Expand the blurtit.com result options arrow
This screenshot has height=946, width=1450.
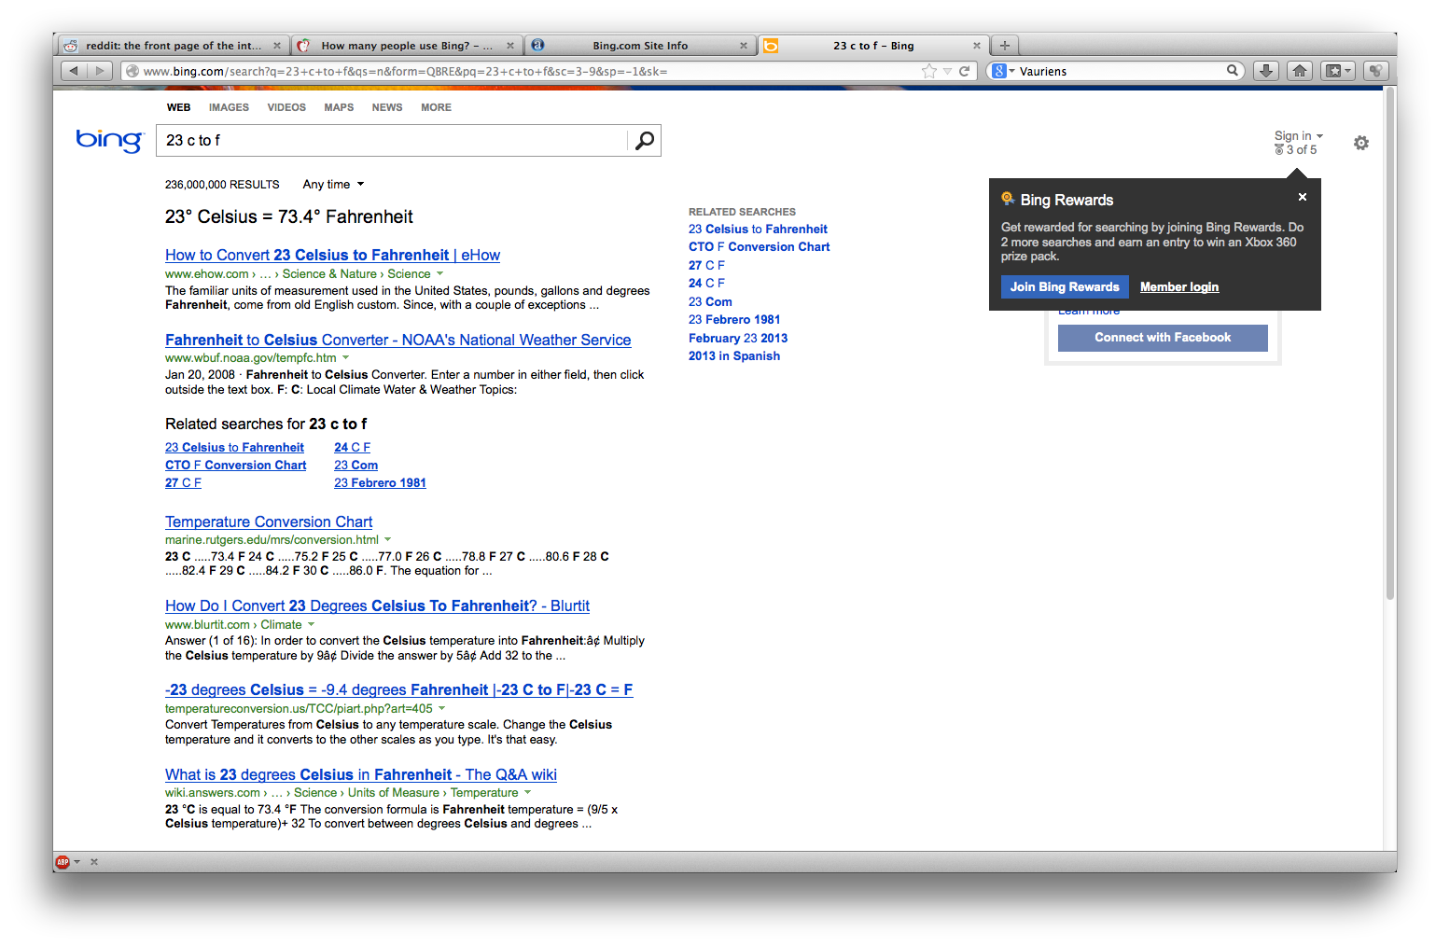pyautogui.click(x=311, y=625)
